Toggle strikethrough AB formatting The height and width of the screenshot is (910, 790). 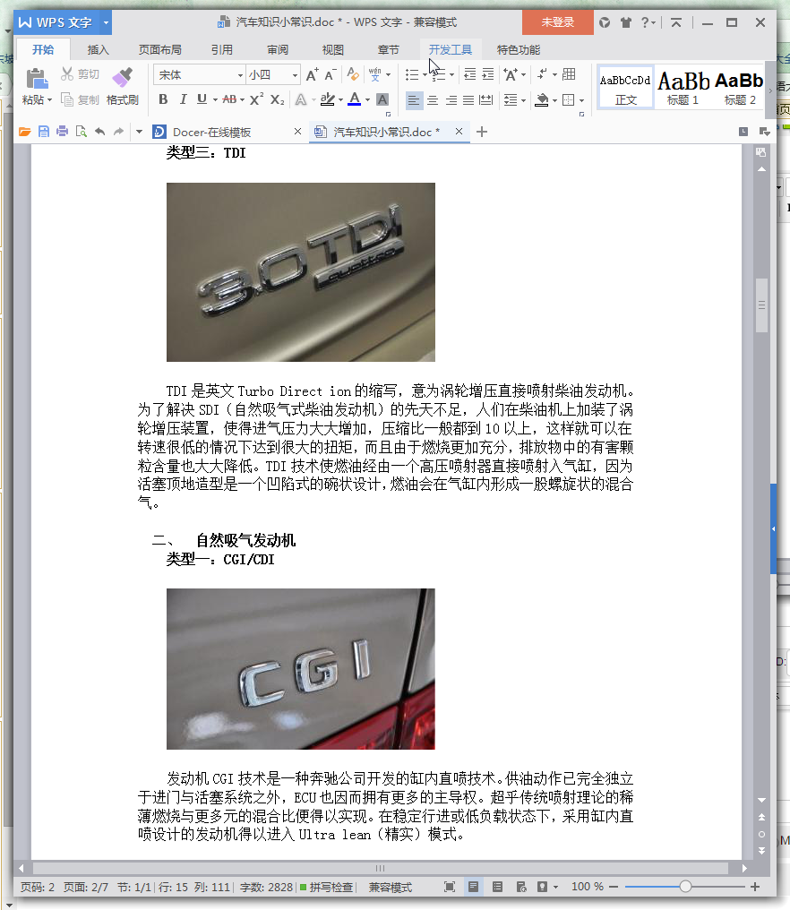(229, 99)
